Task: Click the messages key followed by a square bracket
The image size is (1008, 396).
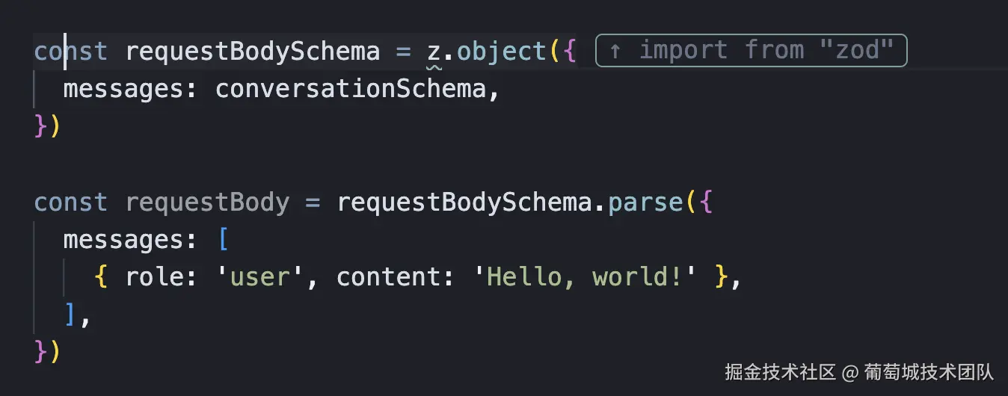Action: point(124,240)
